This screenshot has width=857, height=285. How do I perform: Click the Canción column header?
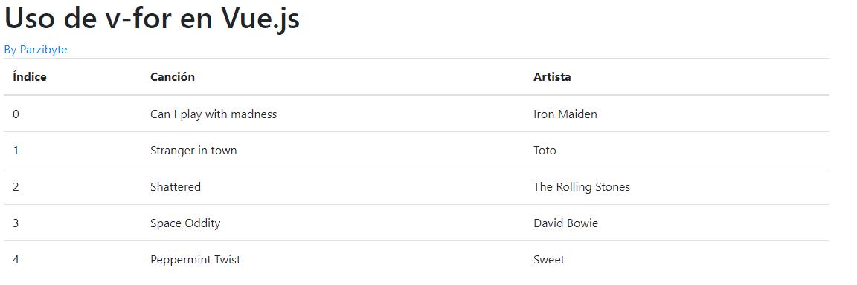(x=172, y=77)
